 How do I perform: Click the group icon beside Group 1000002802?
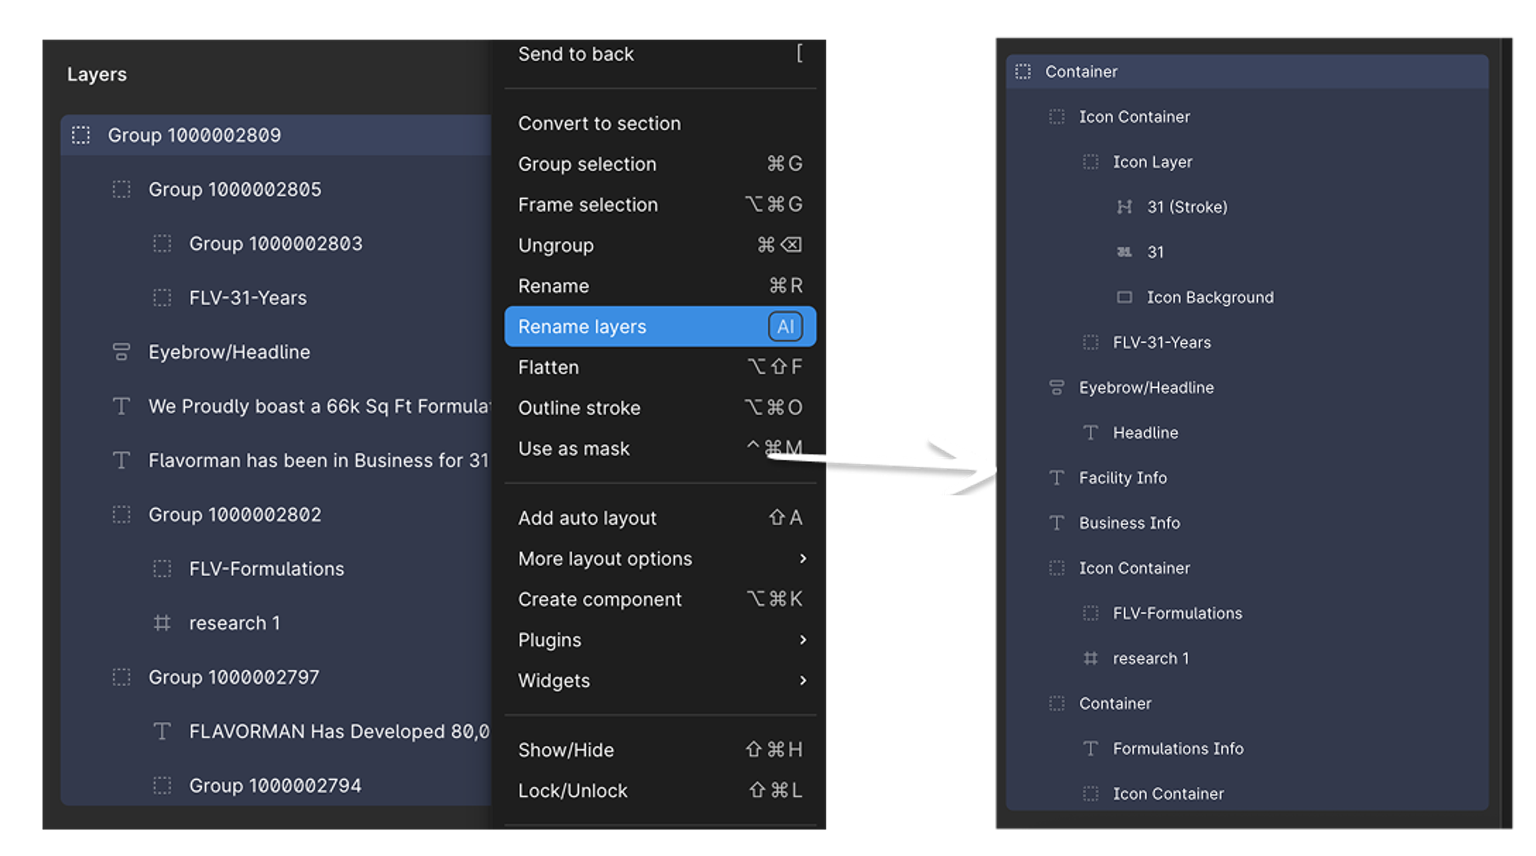[121, 515]
